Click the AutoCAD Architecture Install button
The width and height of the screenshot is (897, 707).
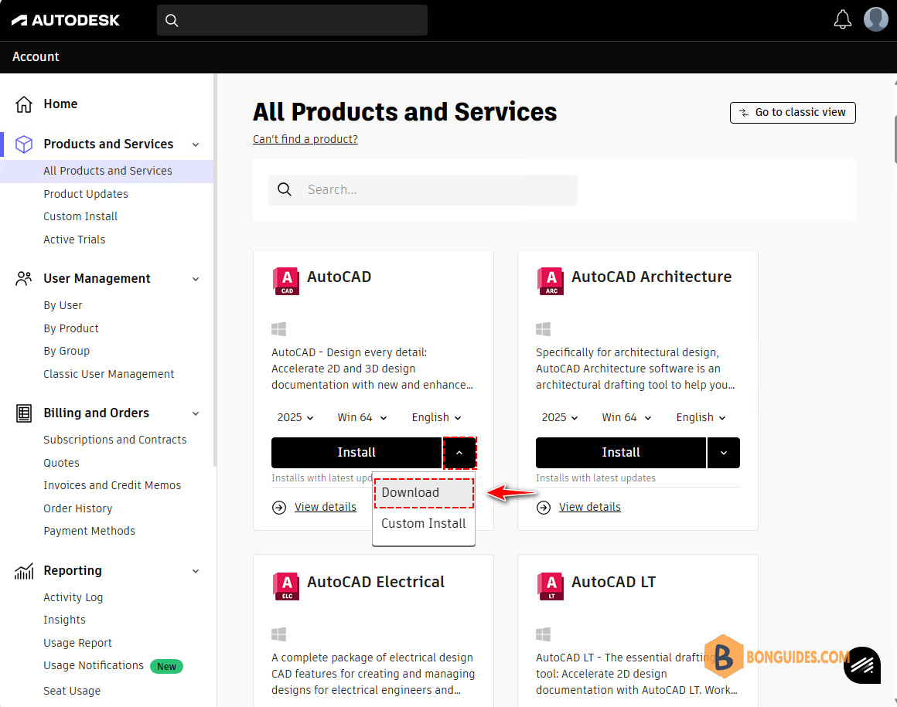point(621,453)
